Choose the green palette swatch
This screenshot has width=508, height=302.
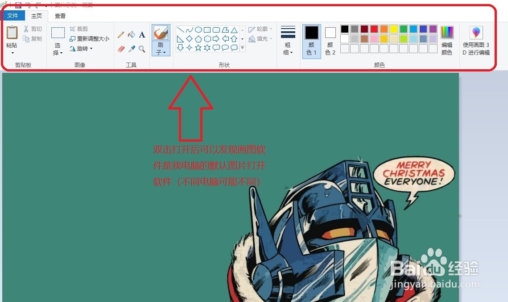404,29
